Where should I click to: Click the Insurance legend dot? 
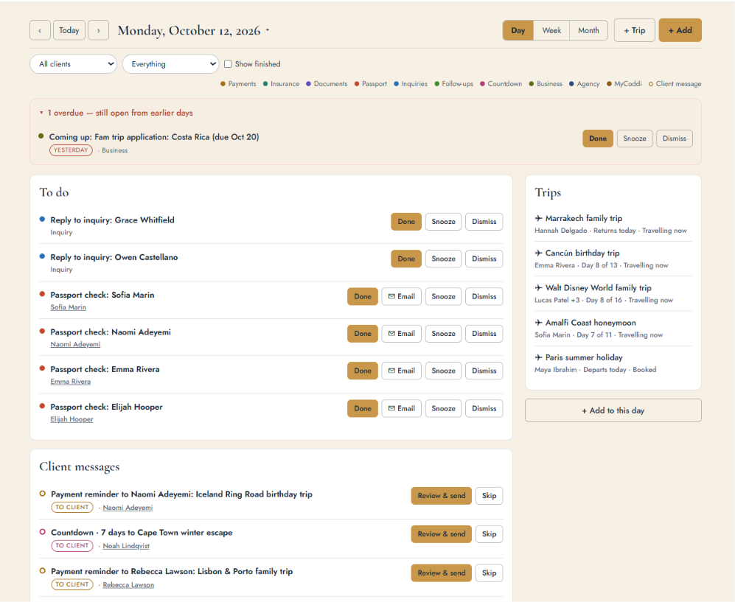(265, 84)
